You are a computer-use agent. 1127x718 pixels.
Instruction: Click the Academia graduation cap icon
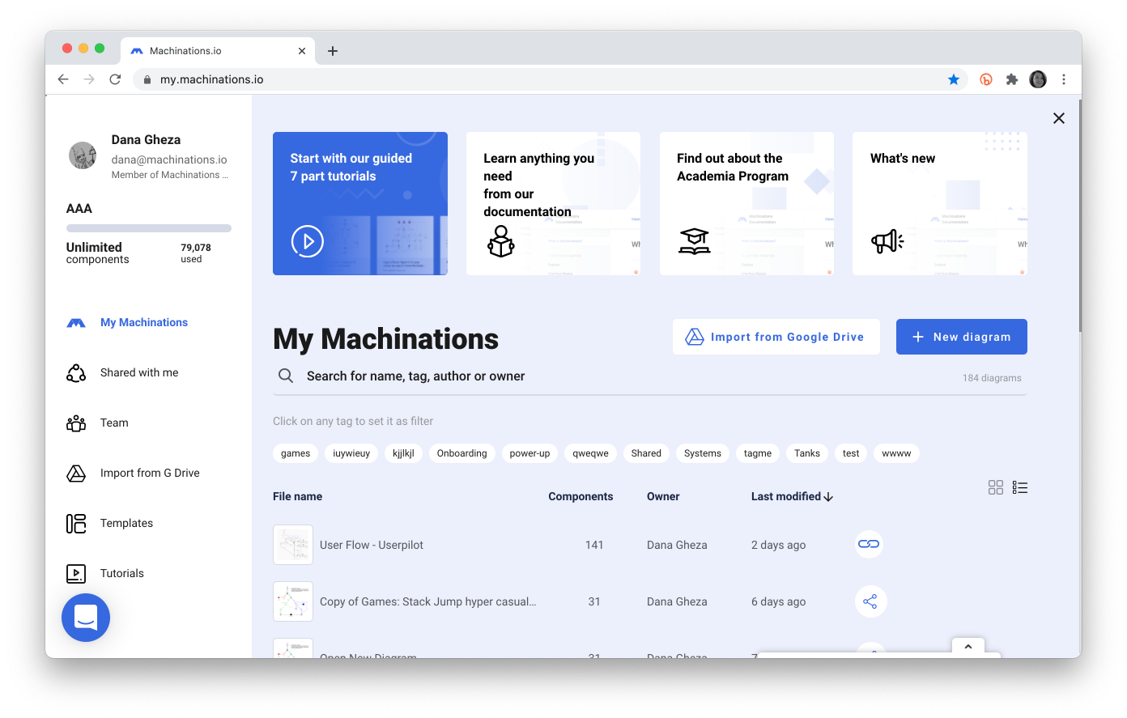(695, 241)
